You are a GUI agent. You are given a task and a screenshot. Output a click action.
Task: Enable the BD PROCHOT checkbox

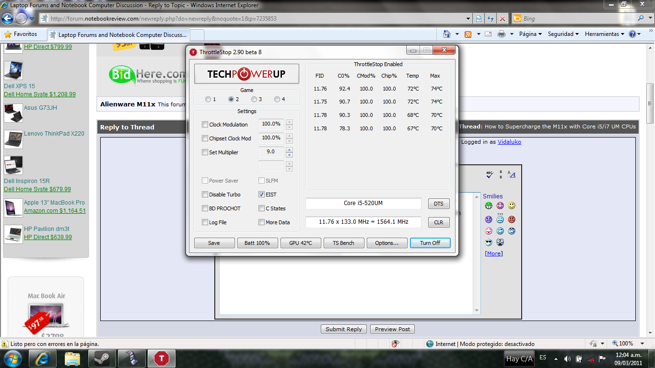[x=205, y=208]
